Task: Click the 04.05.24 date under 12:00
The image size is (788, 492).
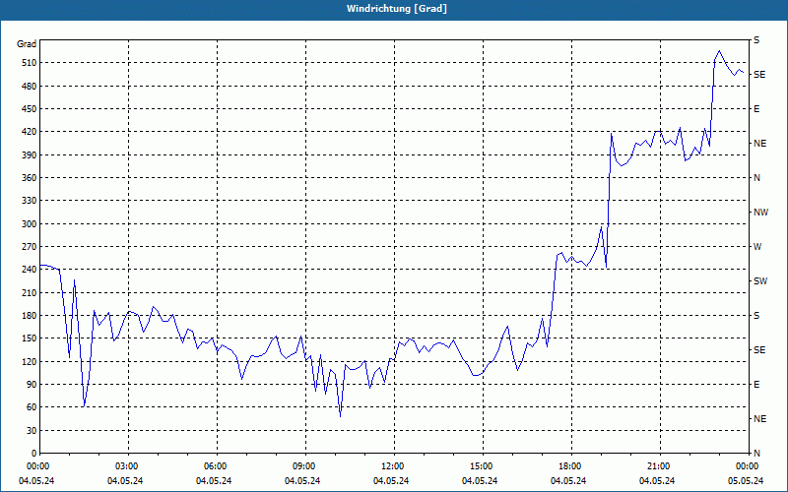Action: click(391, 481)
